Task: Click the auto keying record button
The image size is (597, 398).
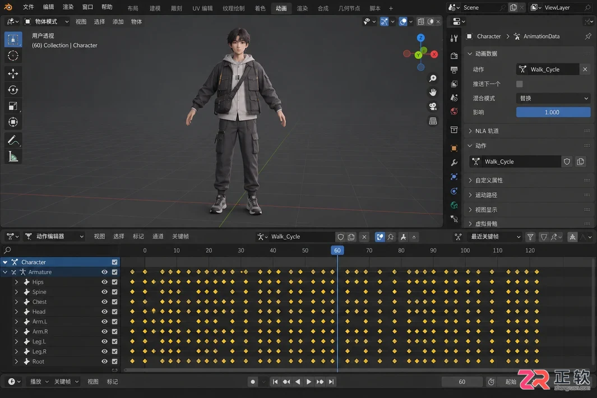Action: point(252,382)
